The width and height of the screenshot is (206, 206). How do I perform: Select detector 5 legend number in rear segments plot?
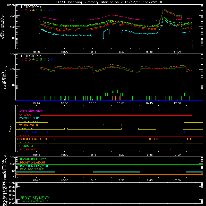tap(37, 59)
